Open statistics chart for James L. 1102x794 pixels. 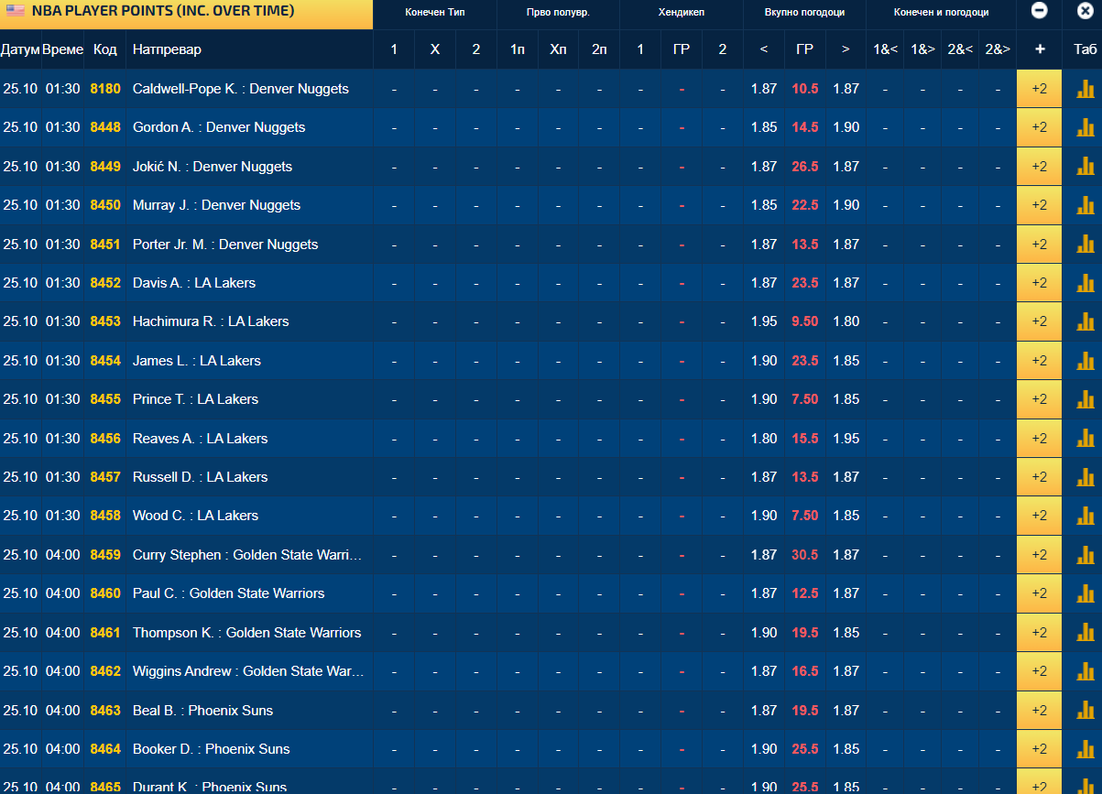click(x=1085, y=361)
